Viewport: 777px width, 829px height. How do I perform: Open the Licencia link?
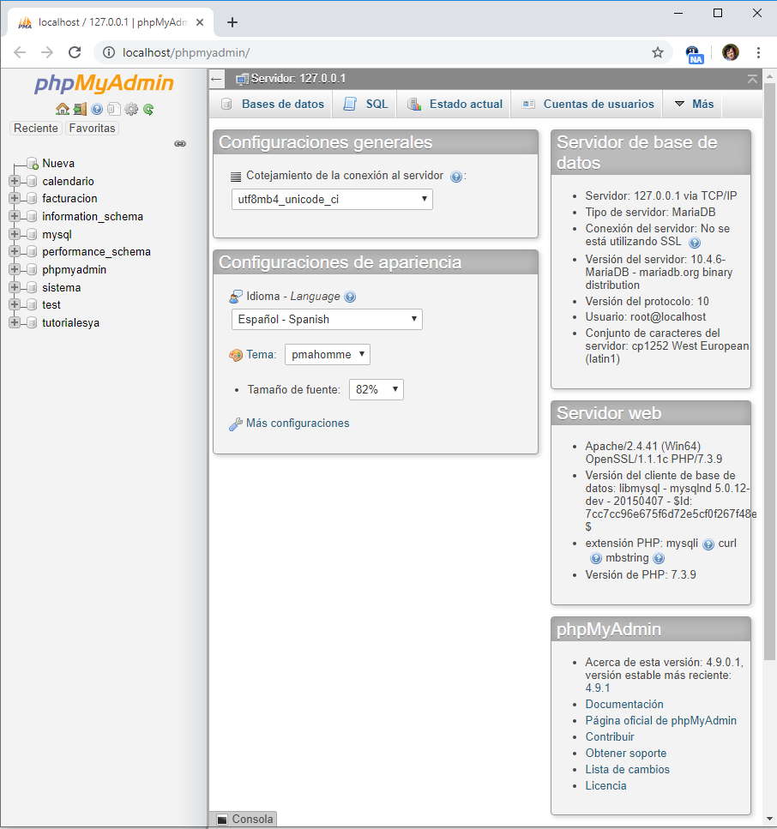(x=605, y=786)
